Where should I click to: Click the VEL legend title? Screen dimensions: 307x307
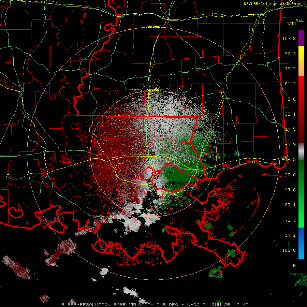click(x=299, y=20)
